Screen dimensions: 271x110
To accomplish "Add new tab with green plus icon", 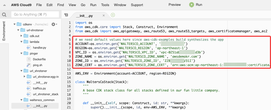I will click(x=113, y=15).
